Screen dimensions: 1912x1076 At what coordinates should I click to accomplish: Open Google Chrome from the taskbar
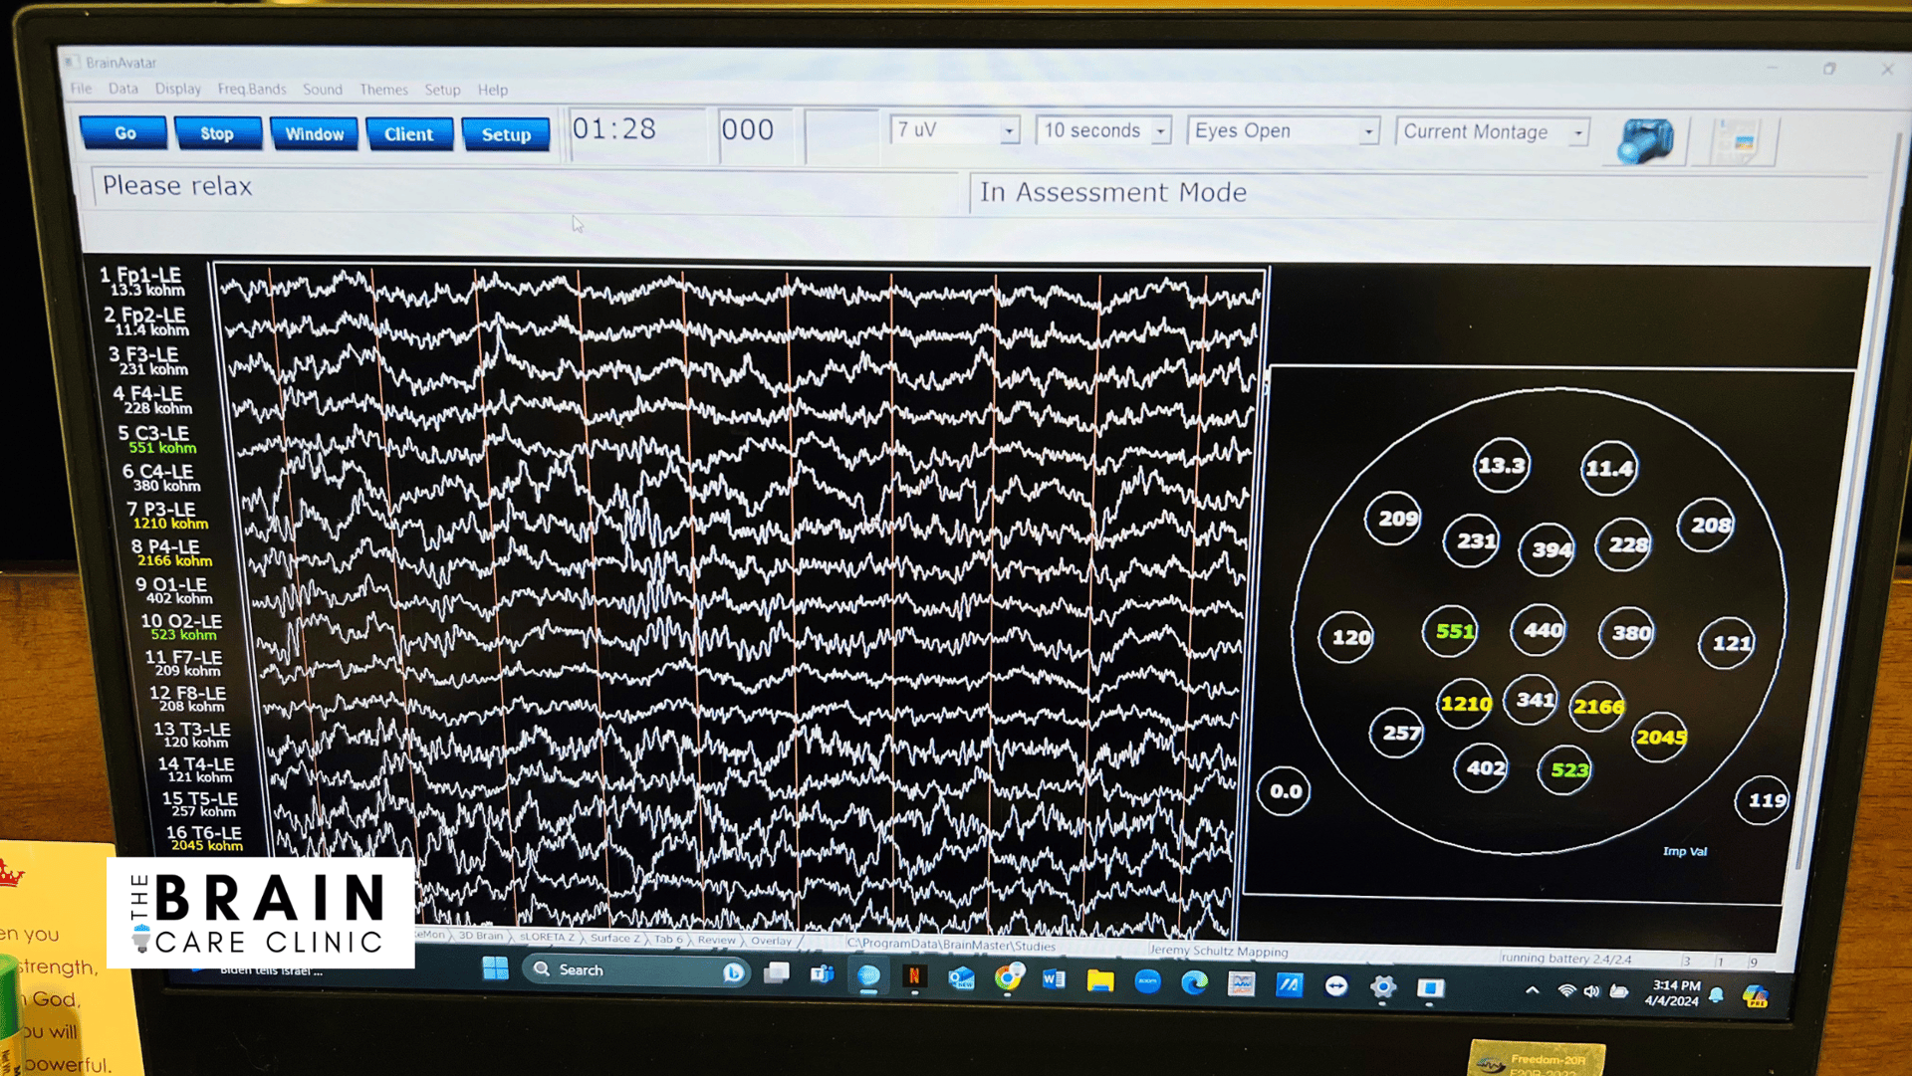pos(1008,978)
